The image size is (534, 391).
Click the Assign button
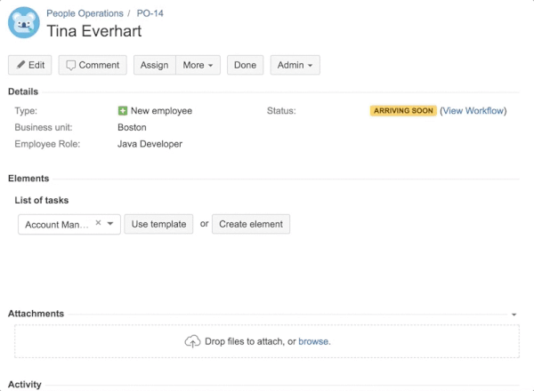pyautogui.click(x=154, y=65)
